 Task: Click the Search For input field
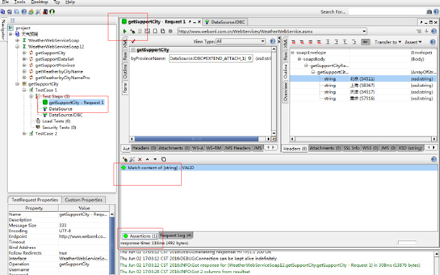click(x=387, y=11)
